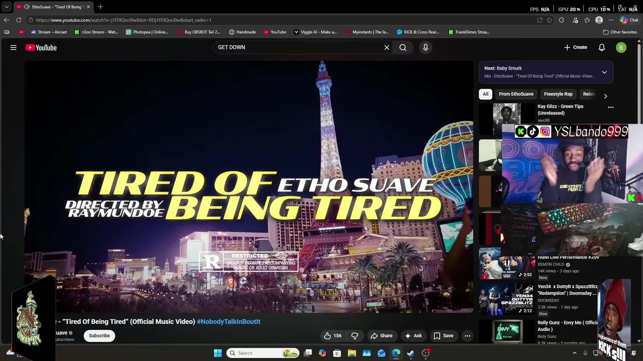Close the EthoSuave browser tab
643x361 pixels.
pyautogui.click(x=88, y=7)
